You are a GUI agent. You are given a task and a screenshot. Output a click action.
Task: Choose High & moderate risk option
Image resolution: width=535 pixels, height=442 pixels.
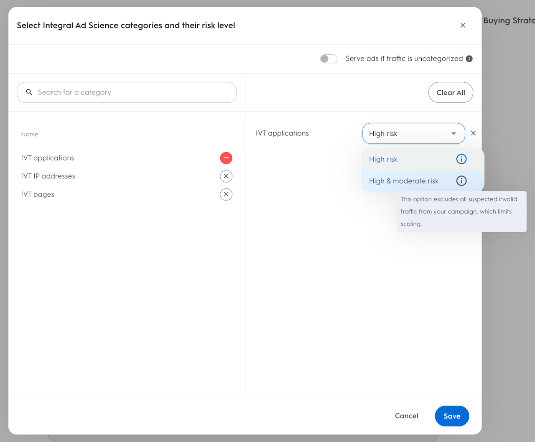(404, 181)
